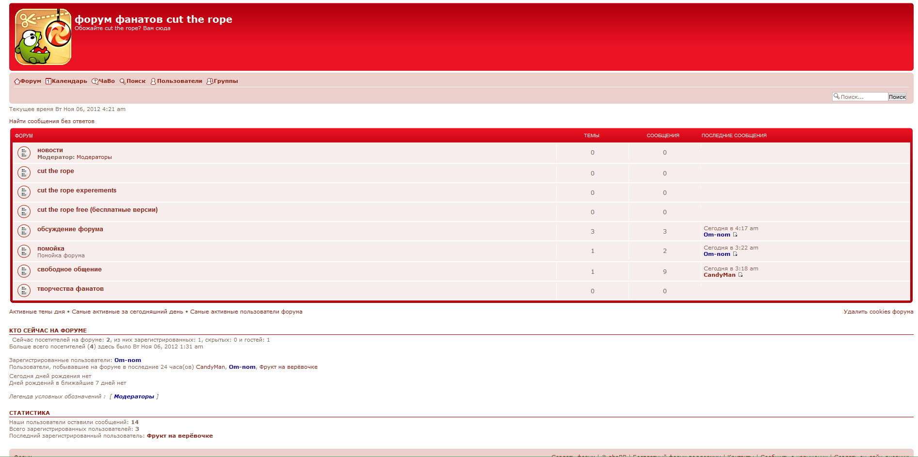Viewport: 918px width, 457px height.
Task: Click the subtitle Обожайте cut the rope? Вам сюда
Action: point(122,28)
